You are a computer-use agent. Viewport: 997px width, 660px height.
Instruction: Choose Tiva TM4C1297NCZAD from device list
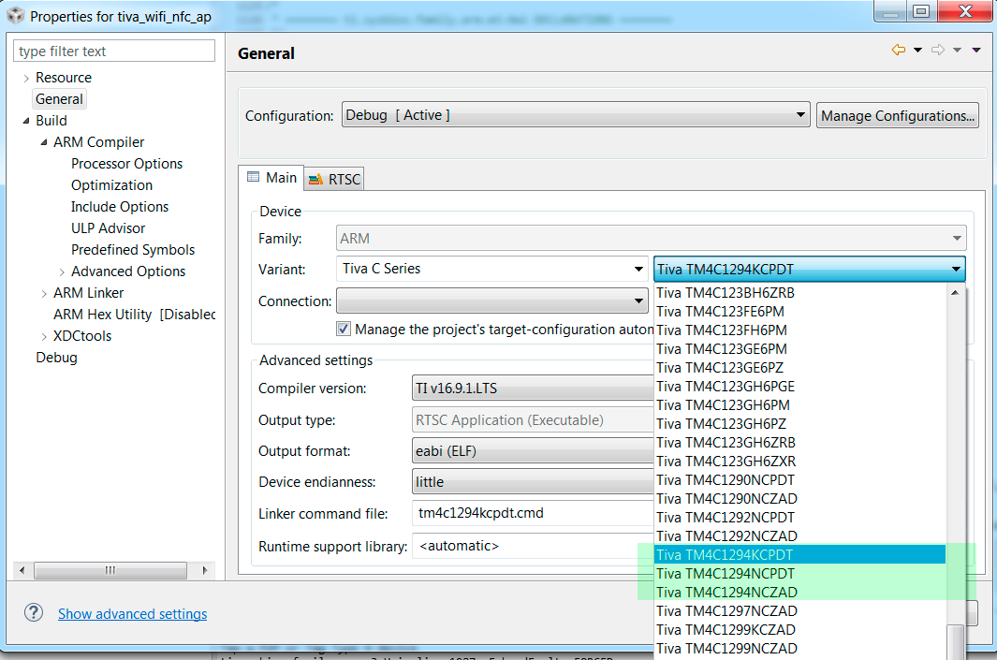799,611
